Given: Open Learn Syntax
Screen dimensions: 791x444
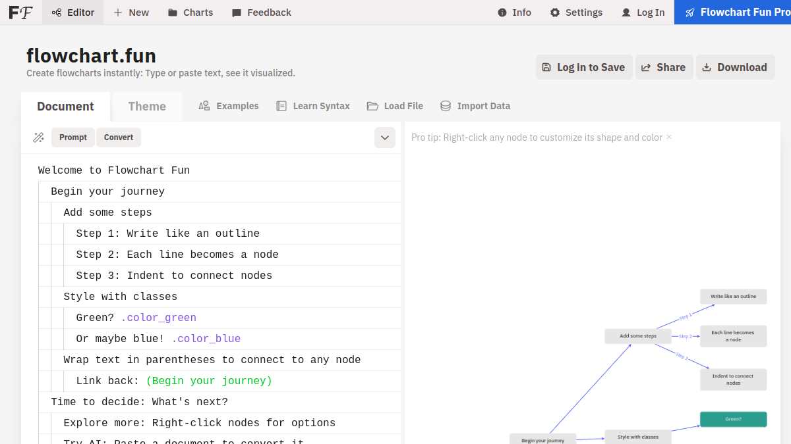Looking at the screenshot, I should [313, 106].
